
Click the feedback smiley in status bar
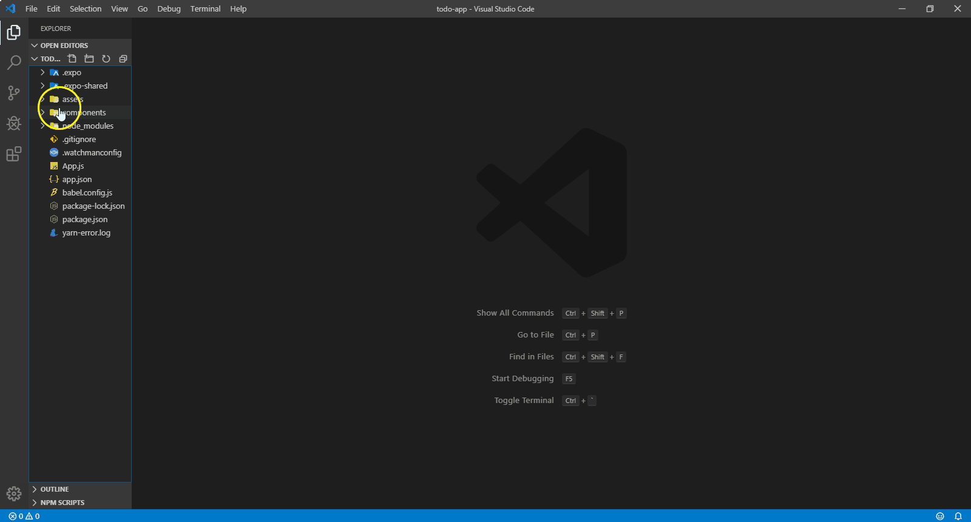pos(940,516)
